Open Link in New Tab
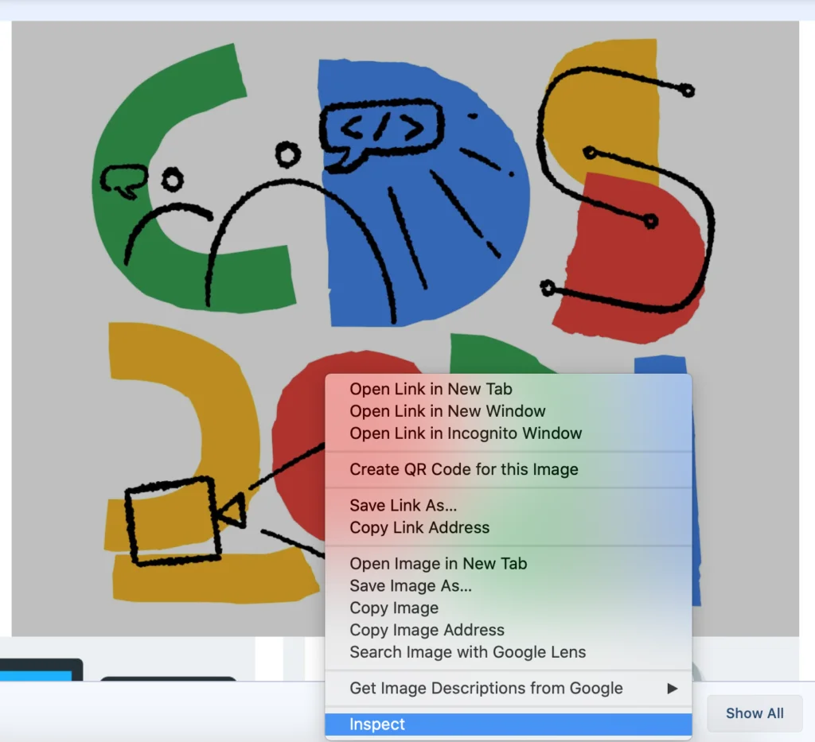The image size is (815, 742). tap(509, 389)
